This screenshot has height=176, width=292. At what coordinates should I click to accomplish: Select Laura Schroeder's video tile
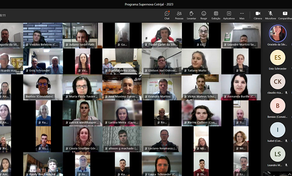tap(162, 164)
